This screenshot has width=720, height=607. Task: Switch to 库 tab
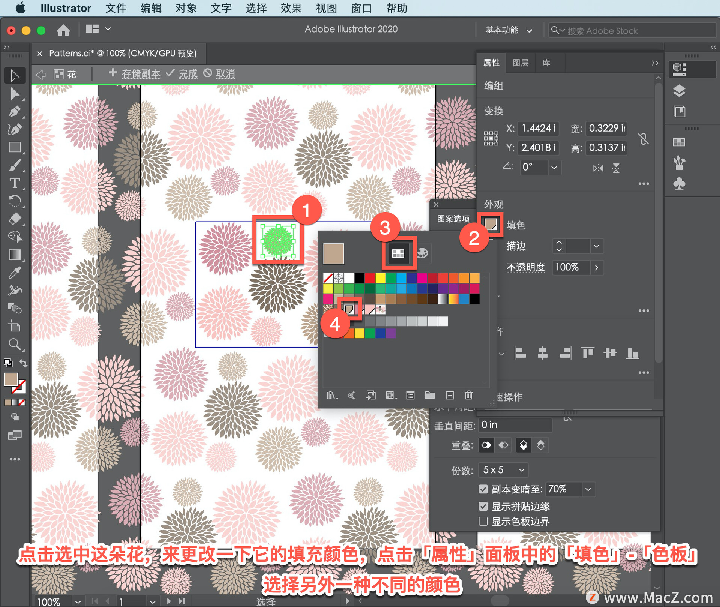pos(546,63)
